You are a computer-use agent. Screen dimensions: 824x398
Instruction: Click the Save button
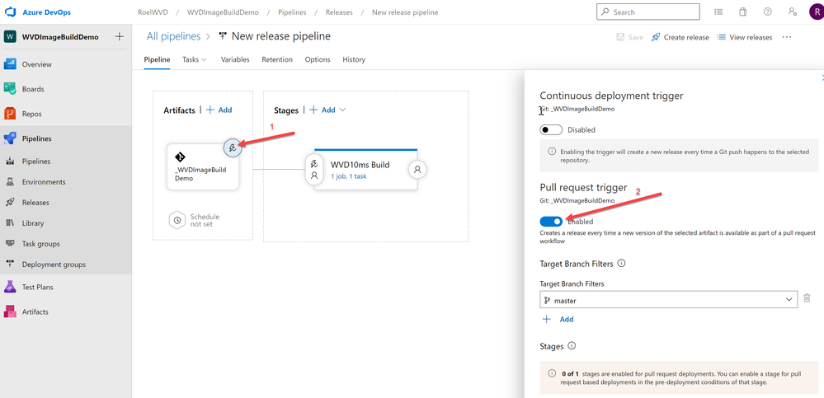629,37
